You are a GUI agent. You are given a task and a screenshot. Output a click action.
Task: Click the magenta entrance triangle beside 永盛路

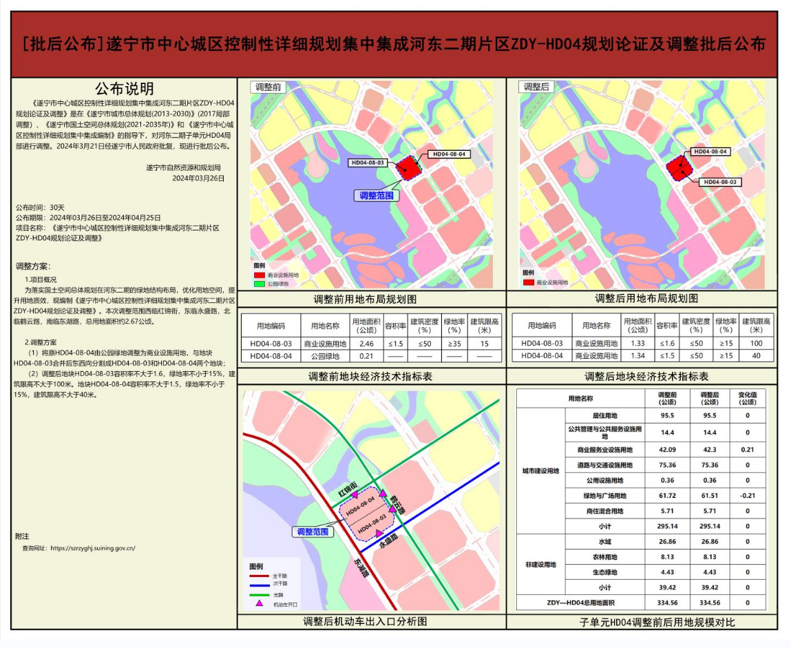(378, 533)
